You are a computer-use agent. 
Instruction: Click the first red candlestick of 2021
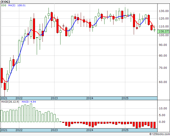pos(2,75)
